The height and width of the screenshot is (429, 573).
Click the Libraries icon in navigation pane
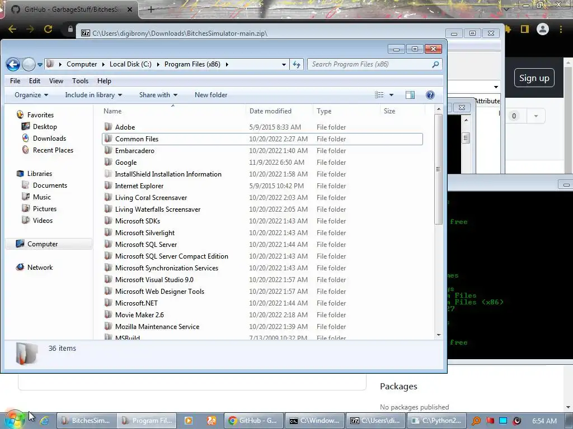click(x=20, y=174)
